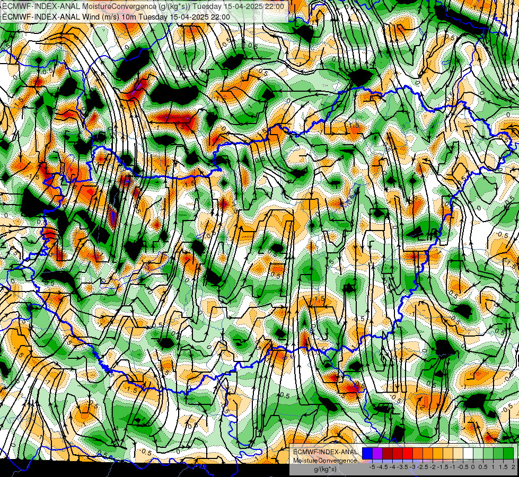Click the -4.5 value on the legend scale

383,467
